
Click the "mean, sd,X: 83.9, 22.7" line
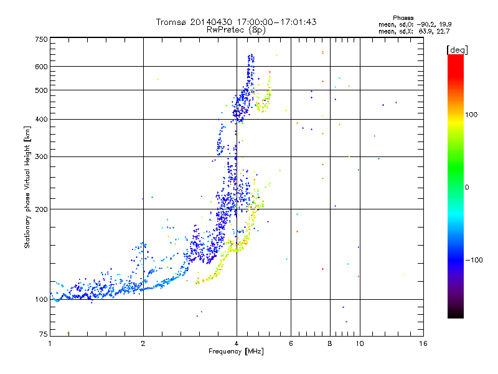[x=414, y=31]
